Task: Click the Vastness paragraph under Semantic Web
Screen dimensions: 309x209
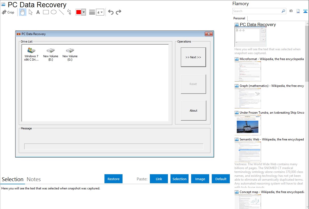Action: pyautogui.click(x=269, y=175)
